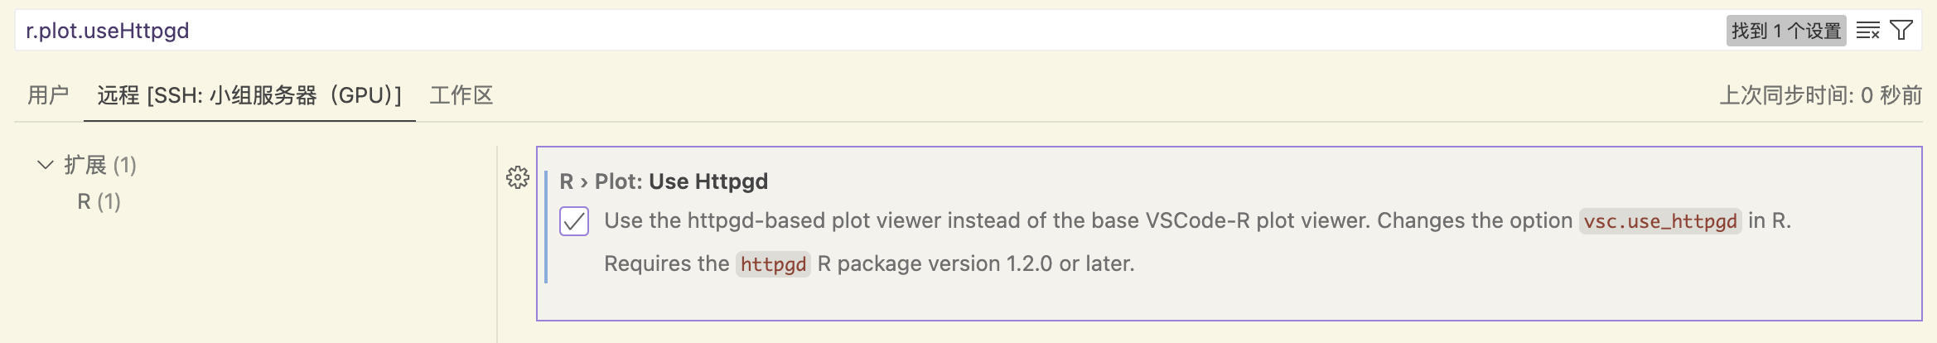Click the vsc.use_httpgd code snippet

[x=1660, y=221]
